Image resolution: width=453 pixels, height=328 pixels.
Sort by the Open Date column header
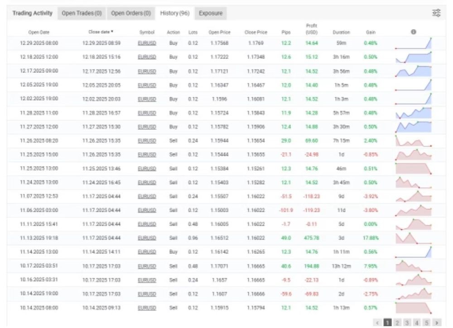tap(39, 32)
